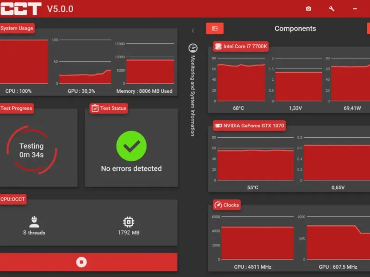This screenshot has width=370, height=277.
Task: Click the 'CPU : 100%' label
Action: [18, 91]
